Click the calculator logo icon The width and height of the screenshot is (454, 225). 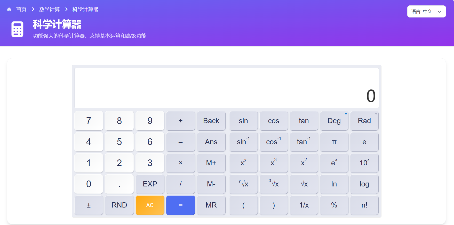(17, 29)
